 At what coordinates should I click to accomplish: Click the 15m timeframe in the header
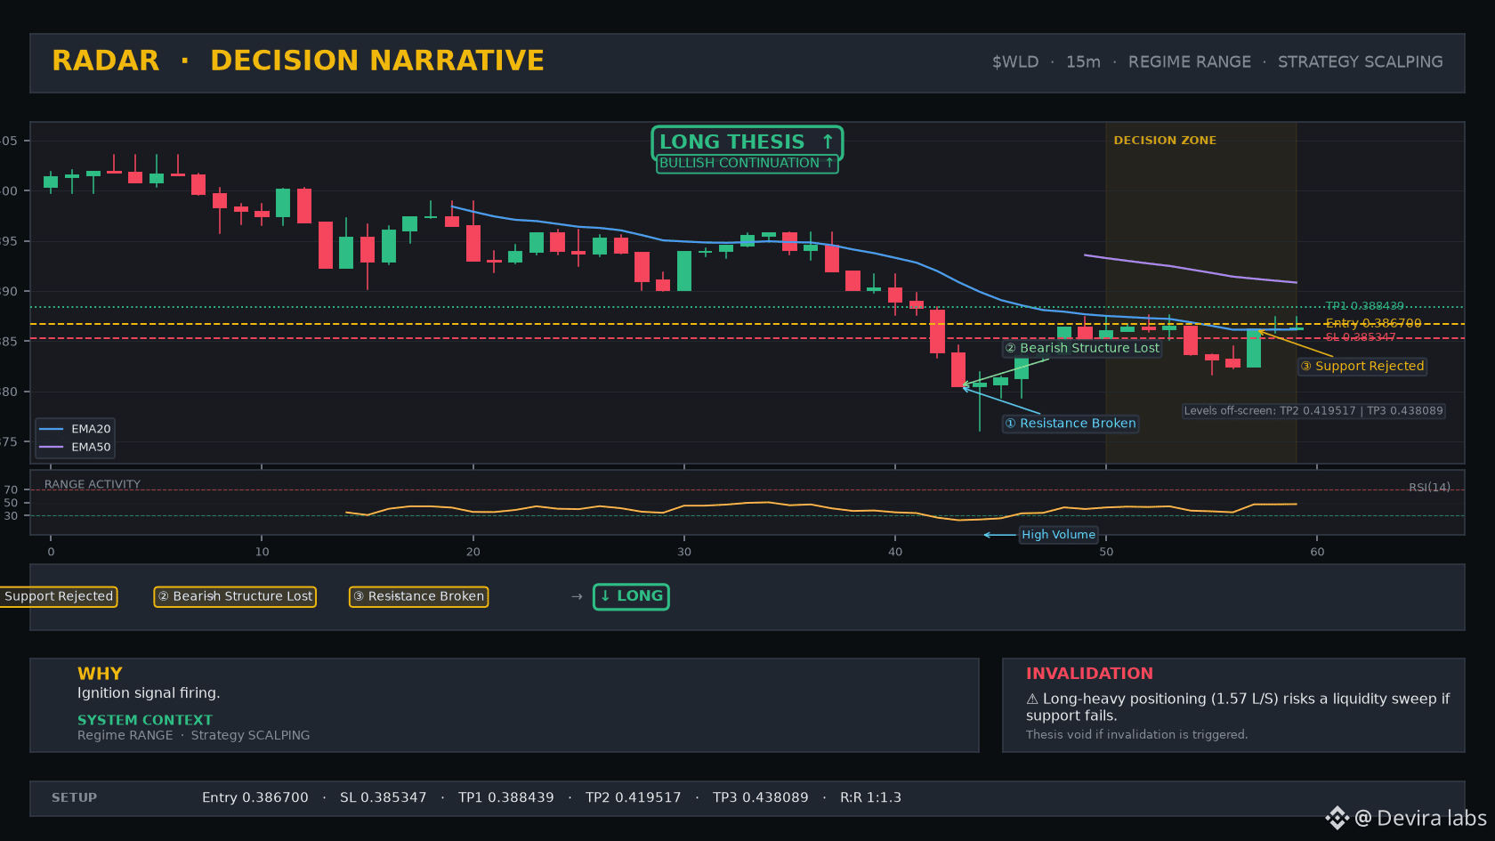tap(1083, 62)
